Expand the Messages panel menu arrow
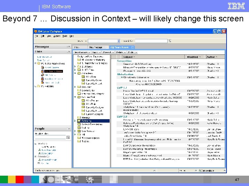The height and width of the screenshot is (186, 249). [68, 46]
